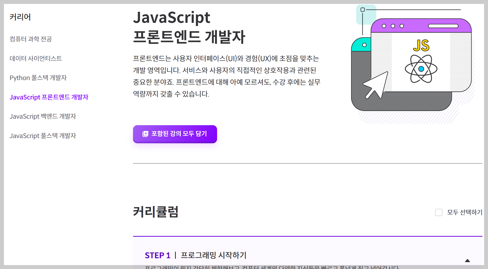Image resolution: width=488 pixels, height=269 pixels.
Task: Select JavaScript 프론트엔드 개발자 sidebar item
Action: pos(49,97)
